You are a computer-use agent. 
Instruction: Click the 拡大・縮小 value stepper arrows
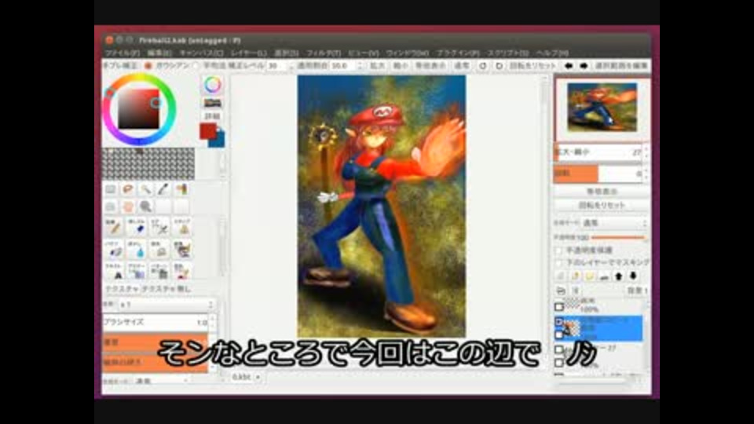pos(646,152)
